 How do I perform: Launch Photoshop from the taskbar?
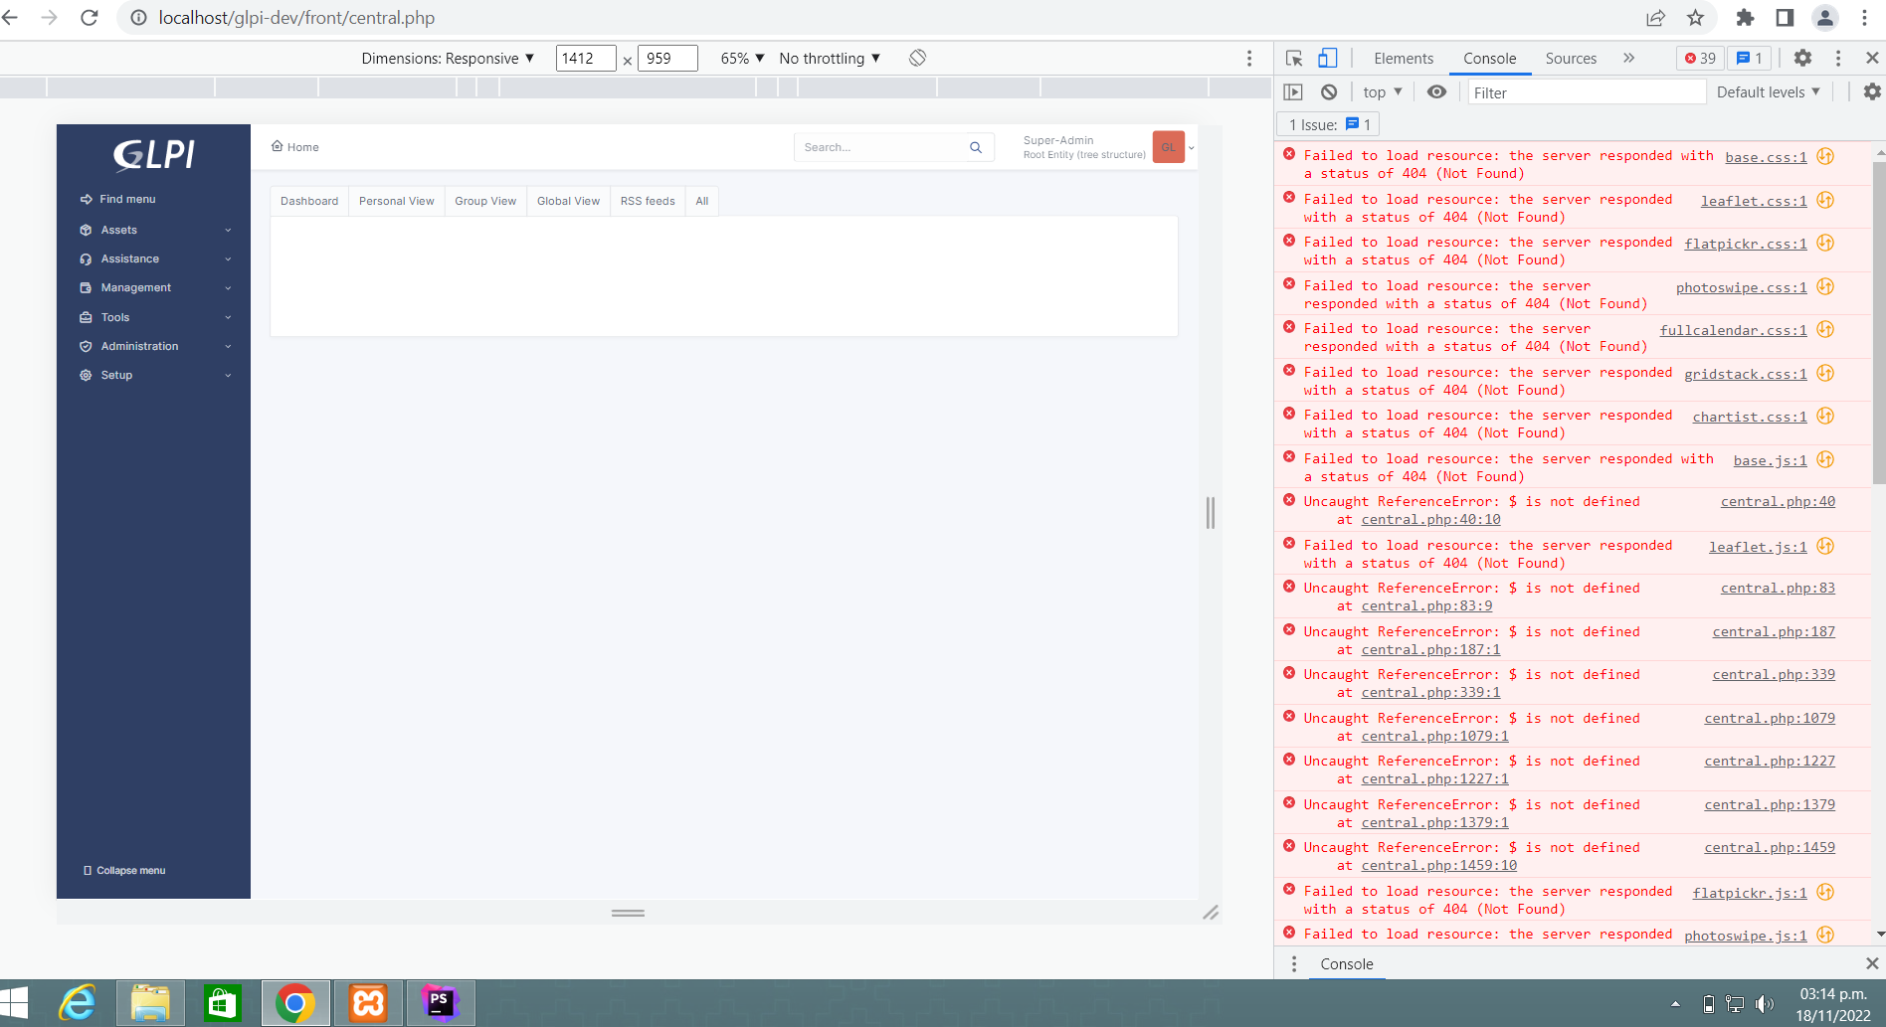441,1002
